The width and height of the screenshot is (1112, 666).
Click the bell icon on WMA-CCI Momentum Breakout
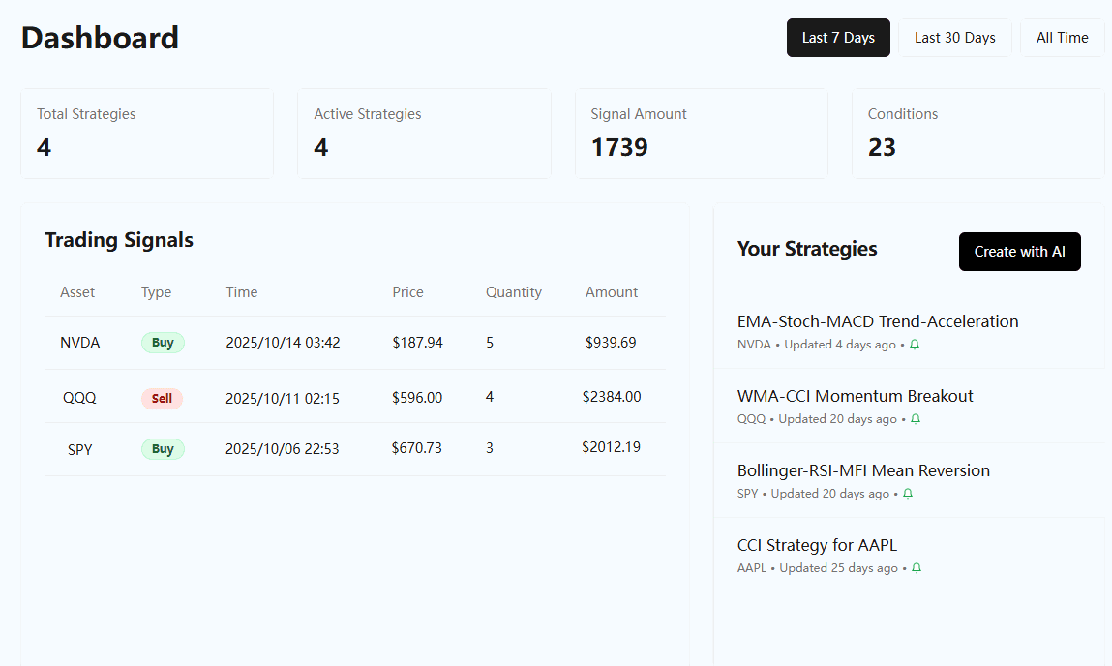[916, 418]
